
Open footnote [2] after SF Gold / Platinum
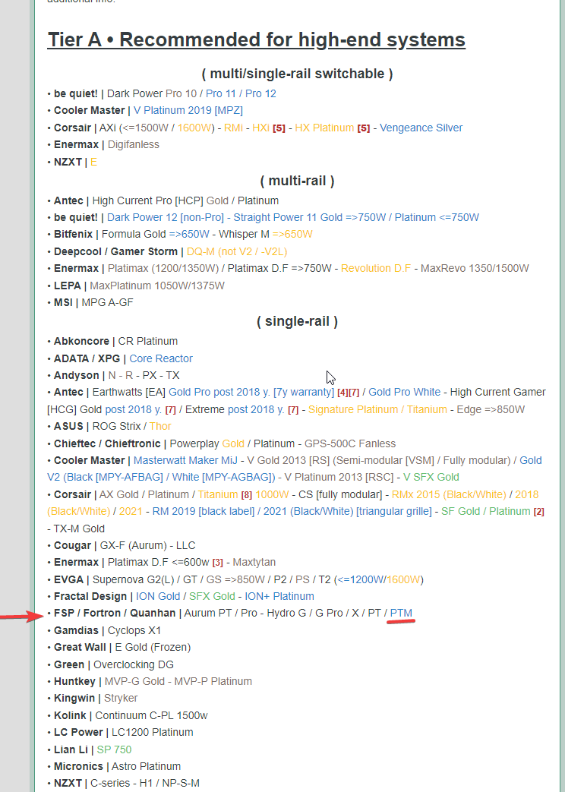pyautogui.click(x=538, y=512)
